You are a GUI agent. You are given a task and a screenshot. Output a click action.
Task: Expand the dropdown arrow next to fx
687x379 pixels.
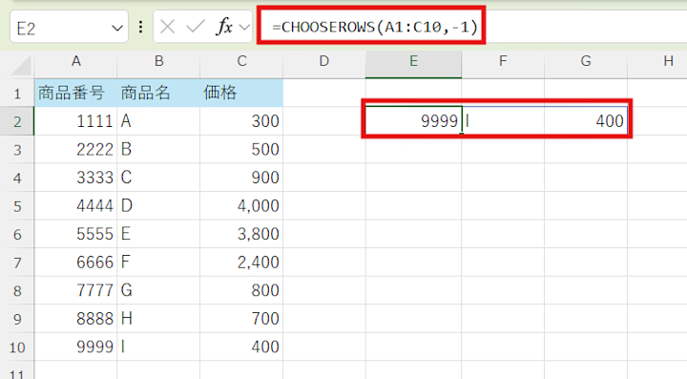click(x=244, y=28)
